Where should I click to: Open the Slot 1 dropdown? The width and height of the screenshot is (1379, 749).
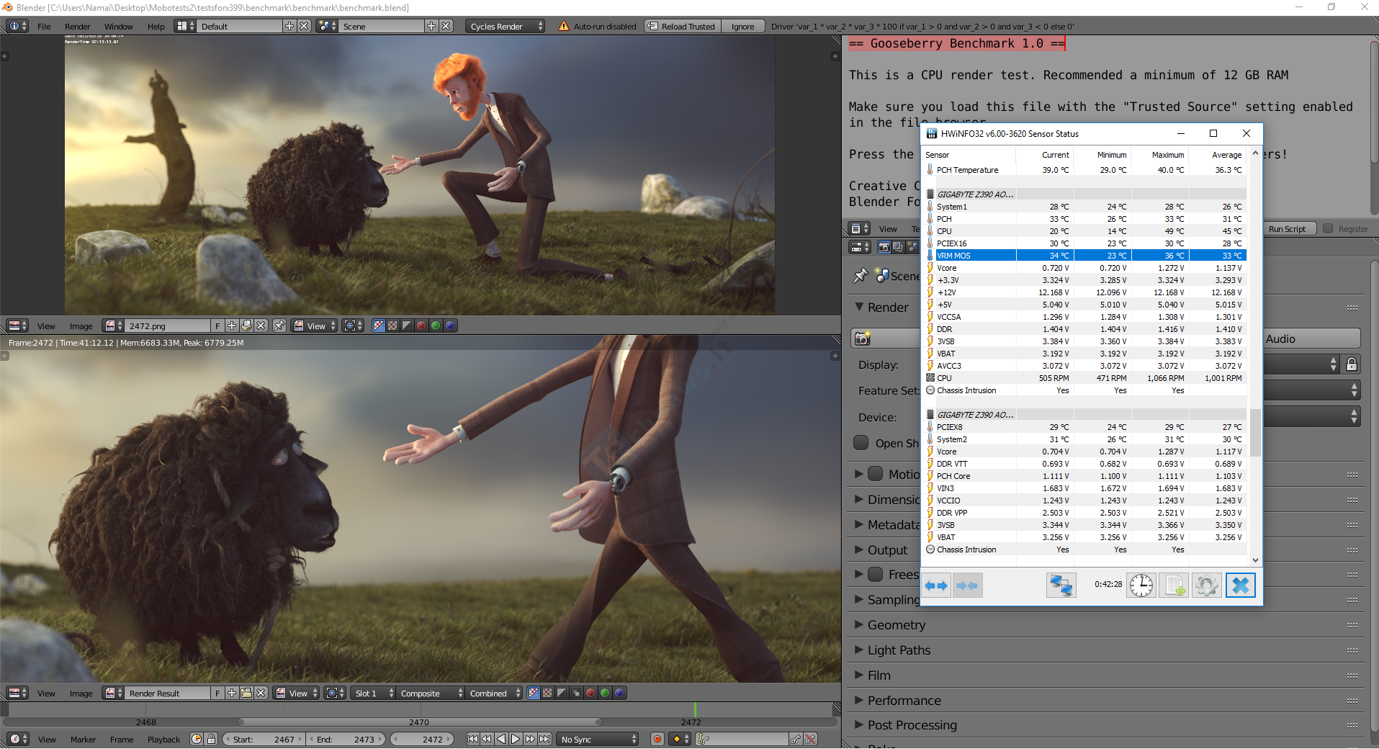click(x=372, y=693)
